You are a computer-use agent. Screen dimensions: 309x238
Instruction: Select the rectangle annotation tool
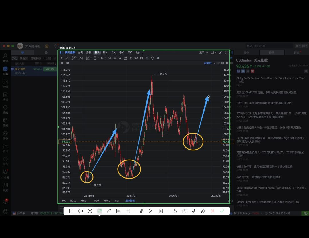pos(71,211)
